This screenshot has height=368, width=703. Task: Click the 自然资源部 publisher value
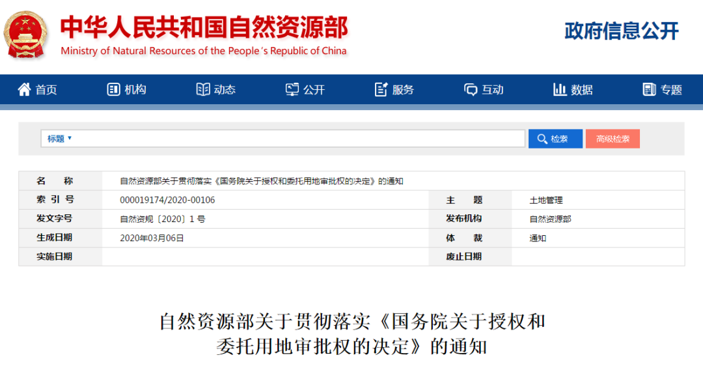550,219
